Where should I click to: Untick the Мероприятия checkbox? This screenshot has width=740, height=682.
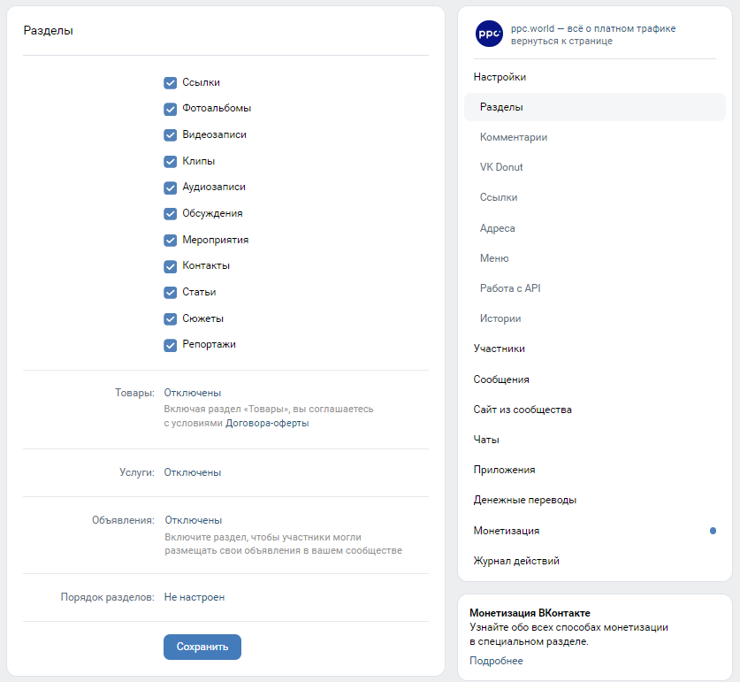click(x=171, y=240)
